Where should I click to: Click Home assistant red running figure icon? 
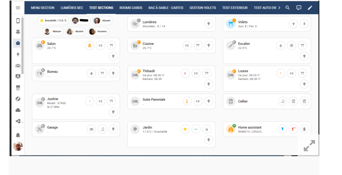[293, 129]
